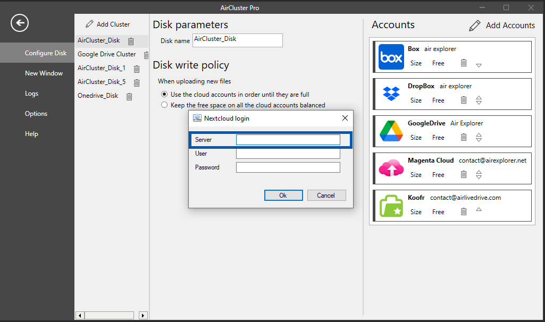Open the Options section
The image size is (545, 322).
coord(37,114)
